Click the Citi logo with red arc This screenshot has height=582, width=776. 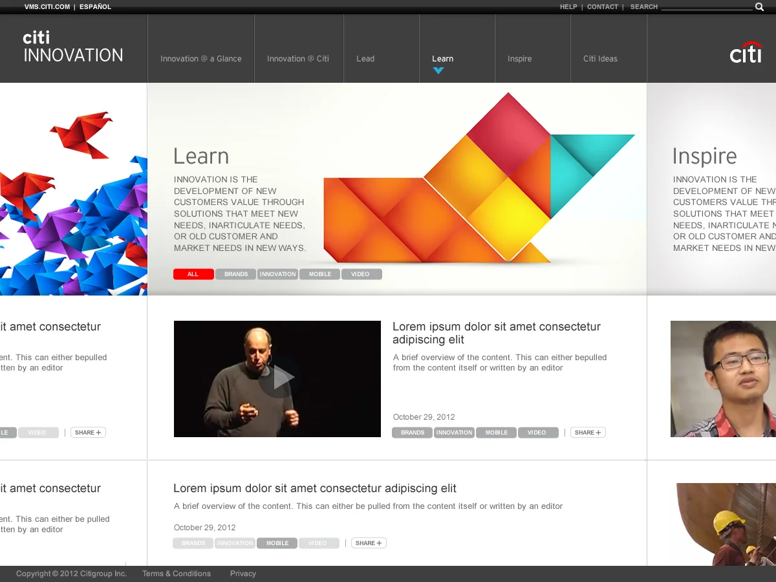coord(746,52)
